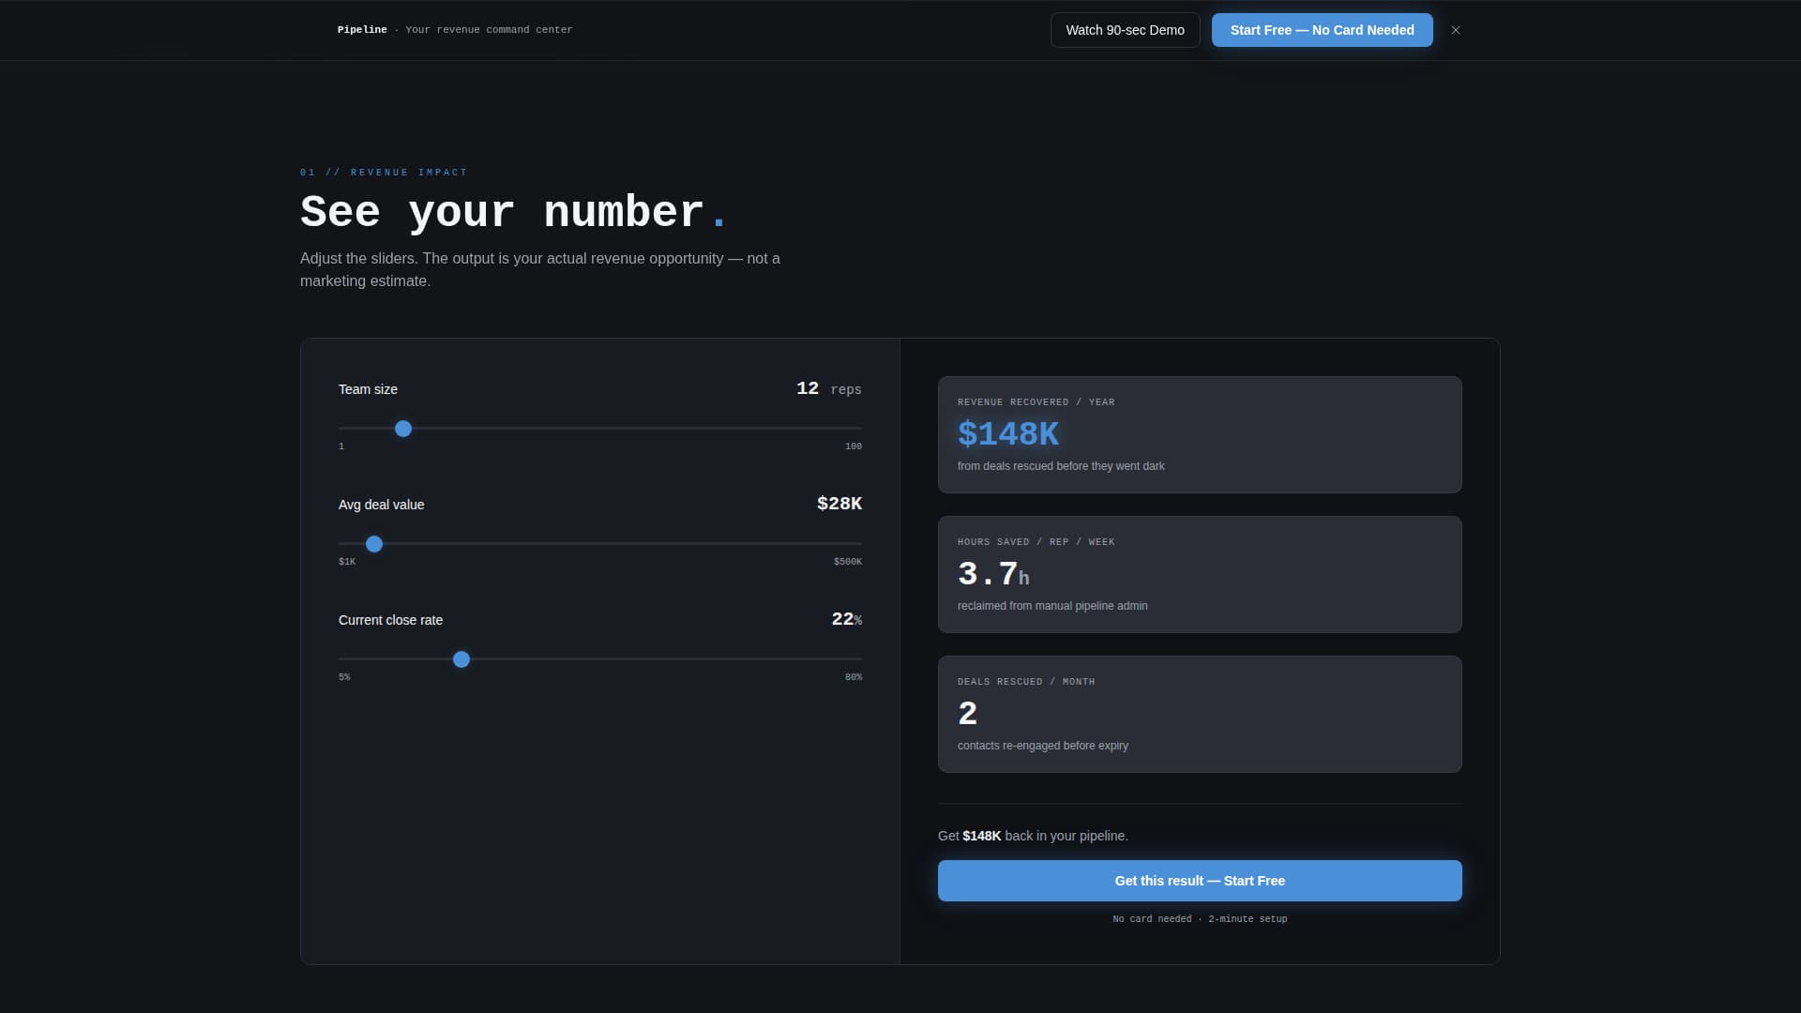Image resolution: width=1801 pixels, height=1013 pixels.
Task: Click the $500K slider maximum label
Action: pyautogui.click(x=848, y=562)
